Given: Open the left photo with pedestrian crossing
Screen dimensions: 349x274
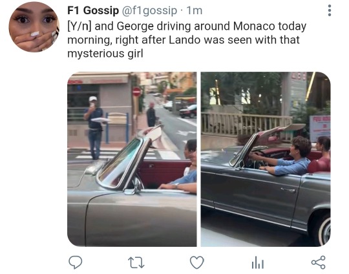Looking at the screenshot, I should click(132, 159).
